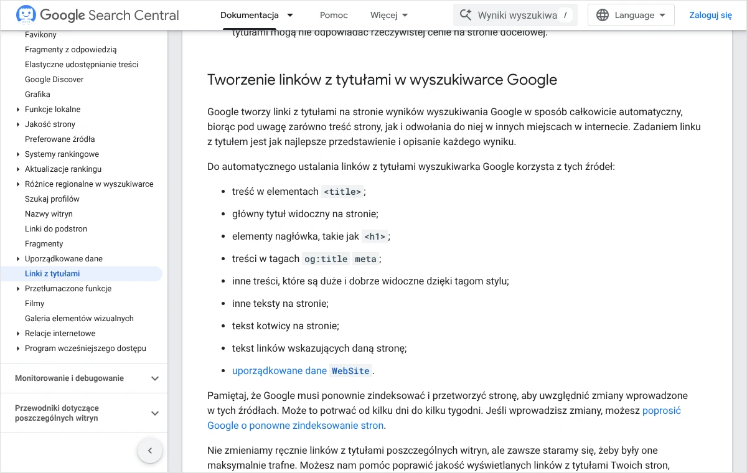Open Preferowane źródła in the sidebar
Screen dimensions: 747x473
point(60,139)
